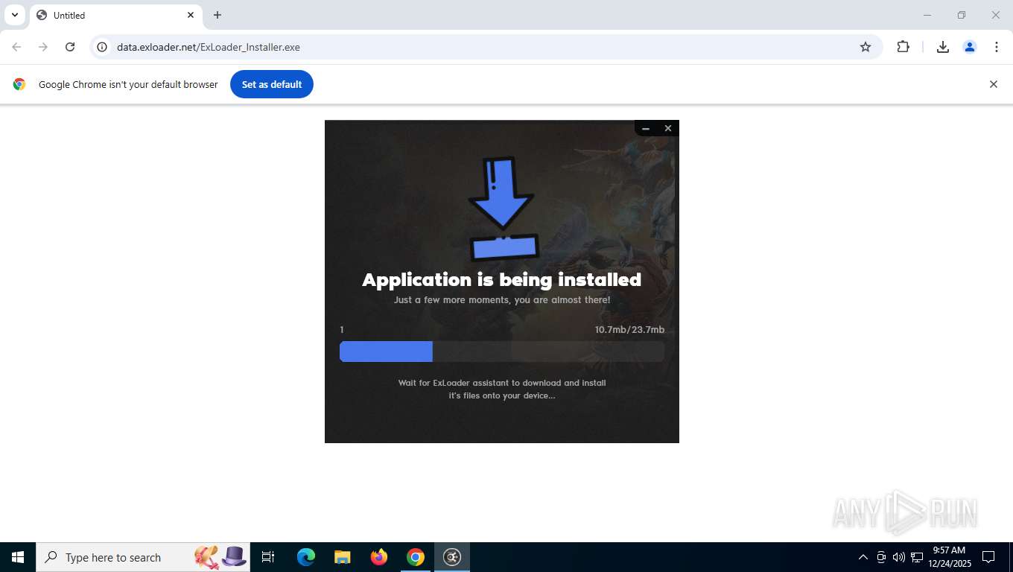Show Chrome downloads panel

coord(943,47)
